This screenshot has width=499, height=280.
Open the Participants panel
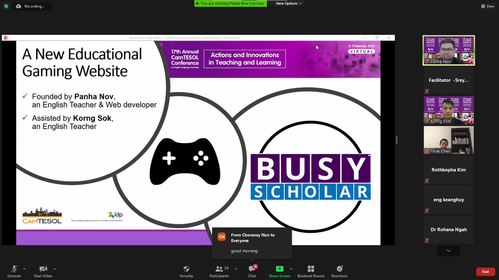pyautogui.click(x=219, y=272)
